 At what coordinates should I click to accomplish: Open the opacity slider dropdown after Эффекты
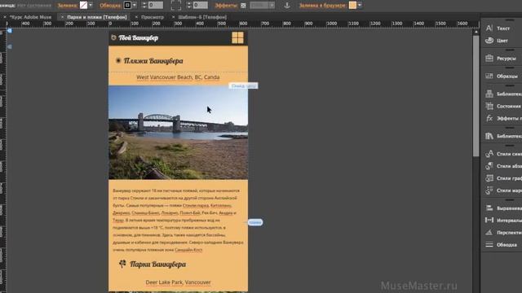click(x=272, y=6)
